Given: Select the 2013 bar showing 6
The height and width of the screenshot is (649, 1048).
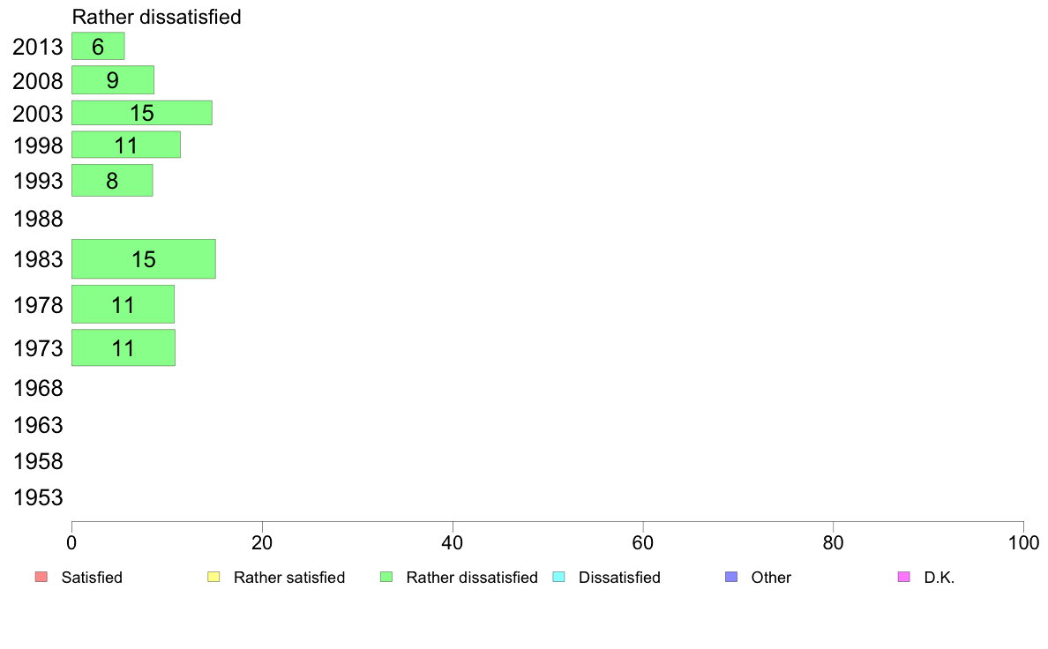Looking at the screenshot, I should (98, 46).
